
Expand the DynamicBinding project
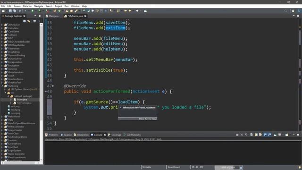point(2,55)
